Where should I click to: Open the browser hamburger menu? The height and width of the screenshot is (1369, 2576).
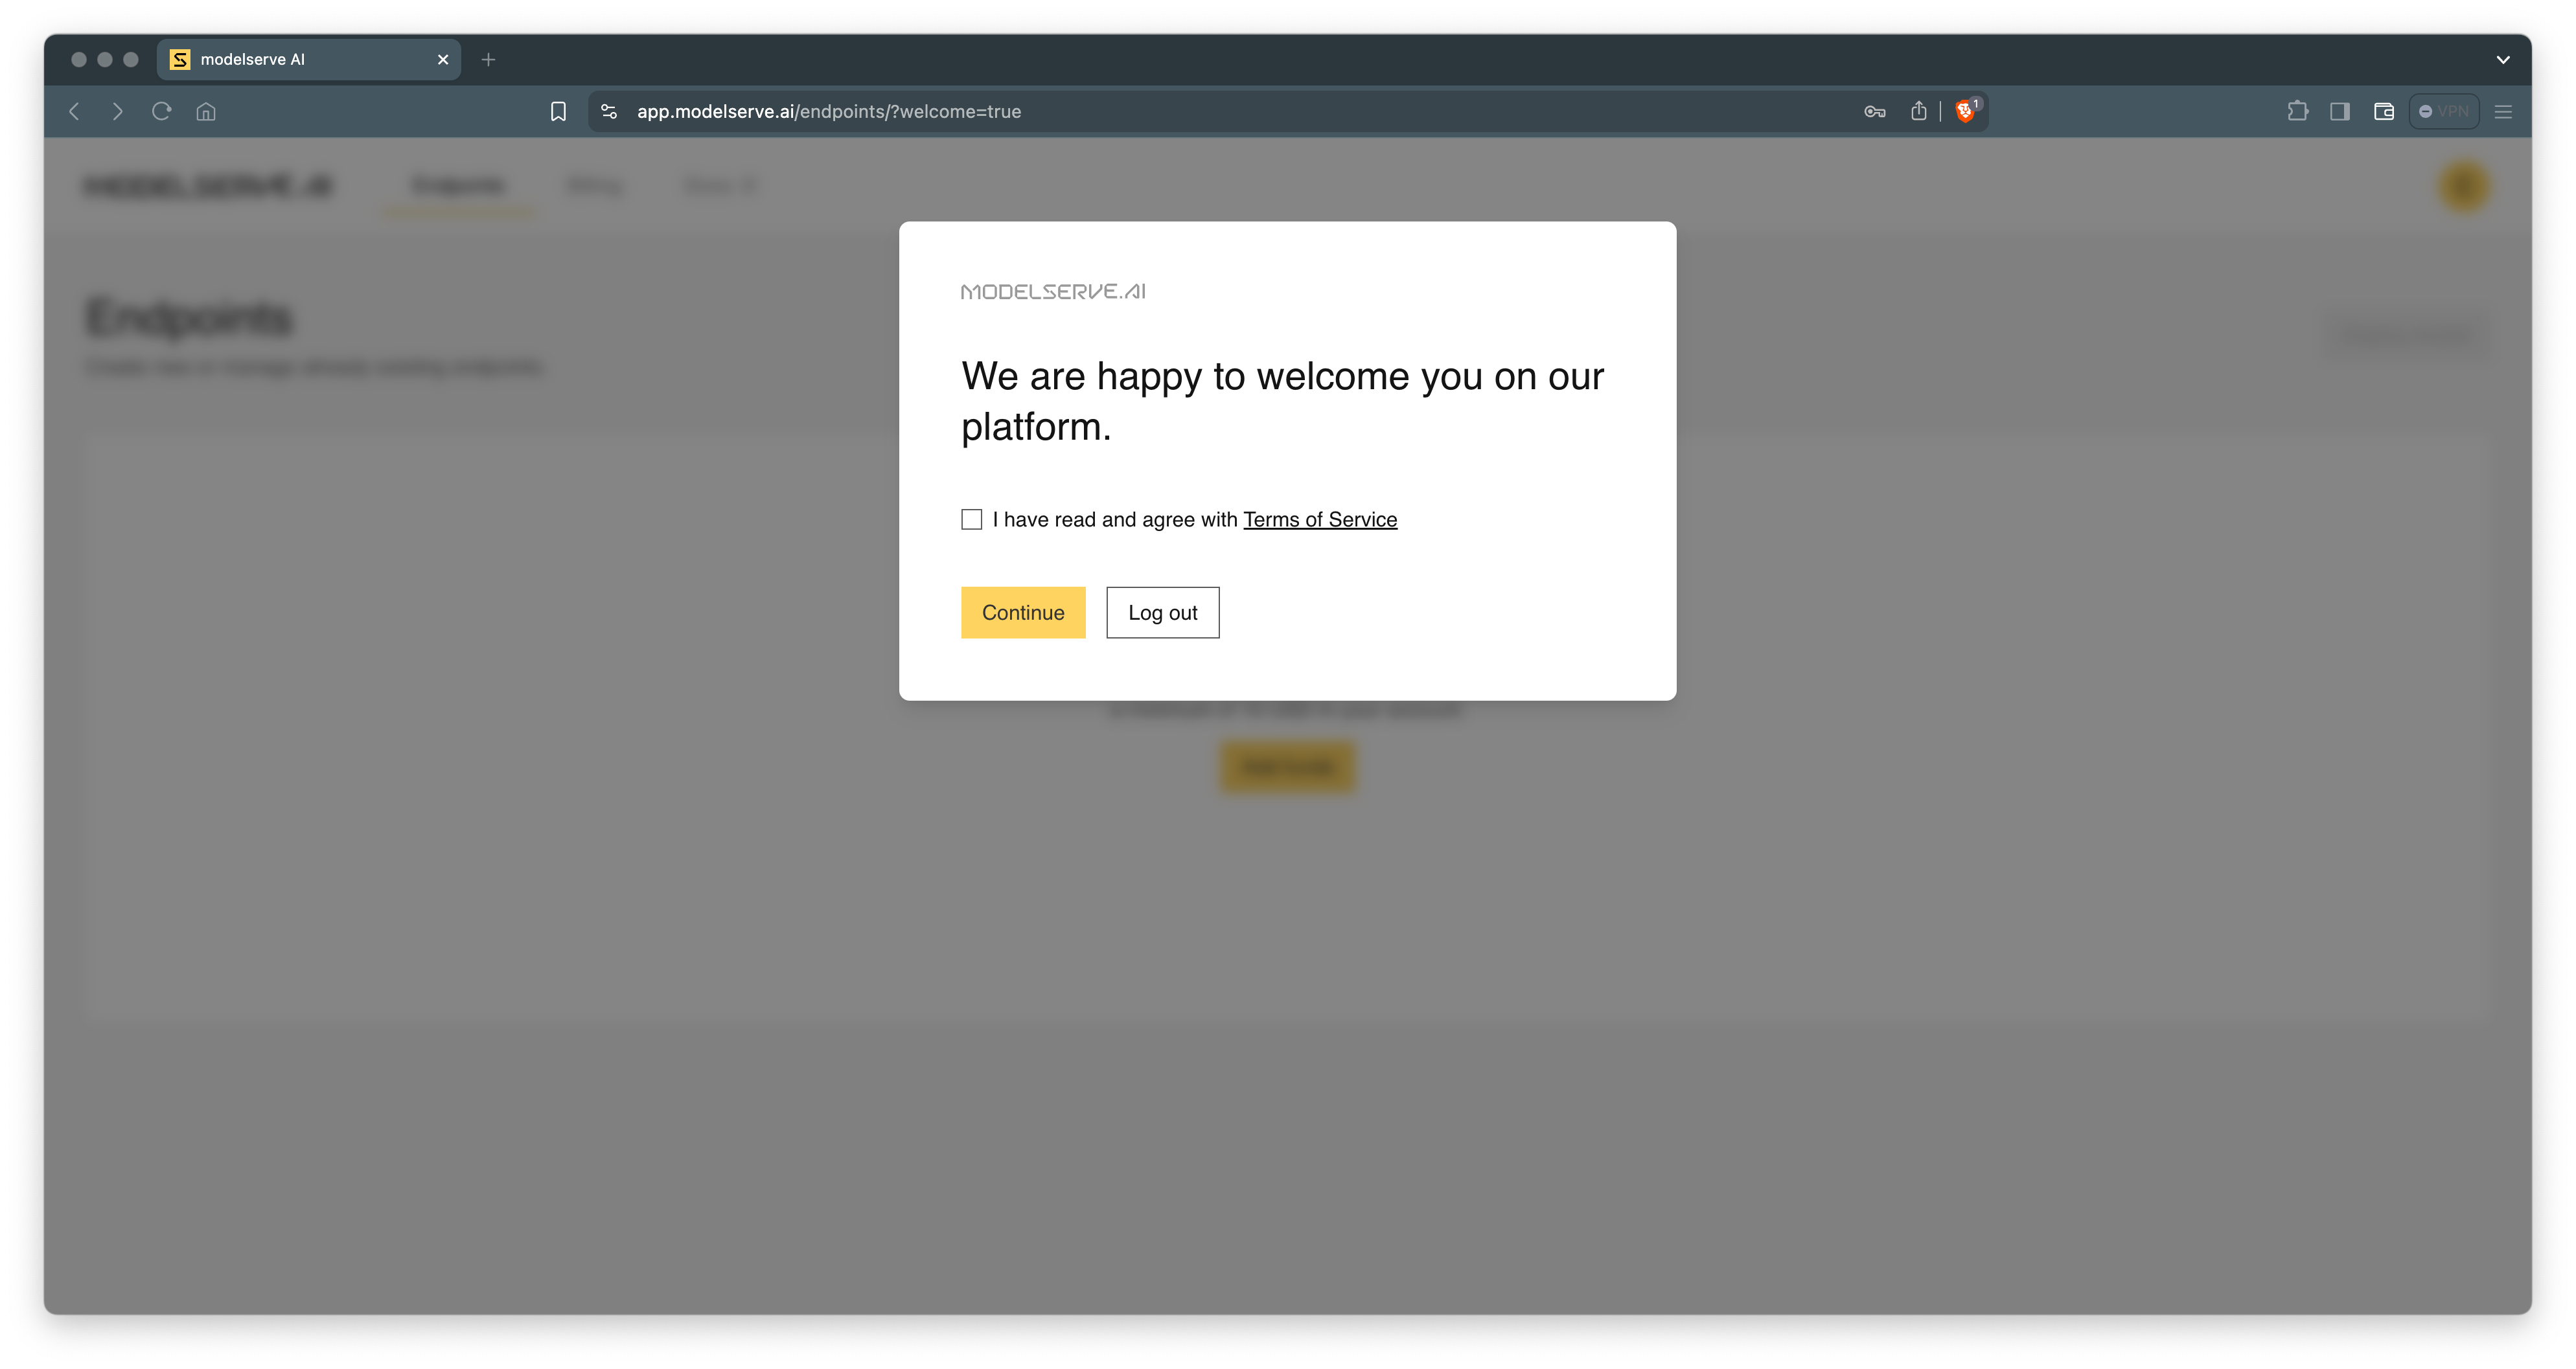2503,111
